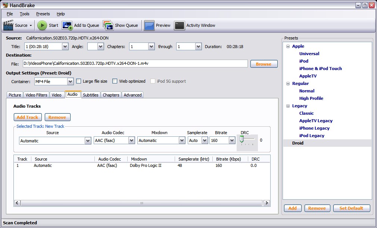The width and height of the screenshot is (377, 228).
Task: Open the Bitrate 160 dropdown
Action: pos(232,140)
